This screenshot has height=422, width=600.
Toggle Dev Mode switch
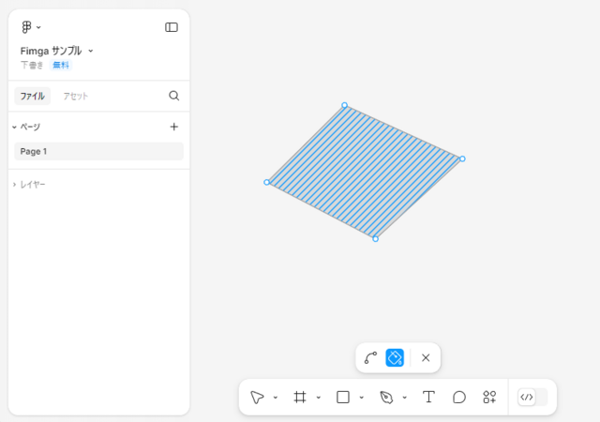coord(532,397)
